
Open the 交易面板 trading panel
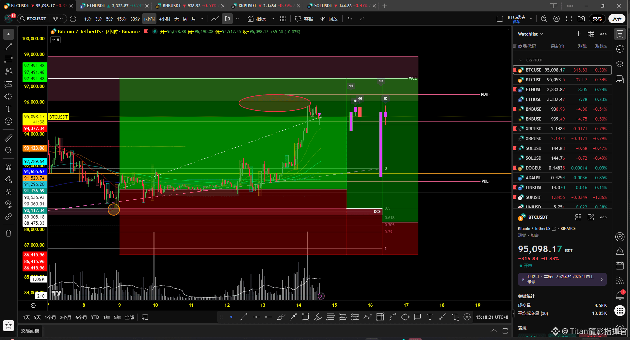pos(30,331)
